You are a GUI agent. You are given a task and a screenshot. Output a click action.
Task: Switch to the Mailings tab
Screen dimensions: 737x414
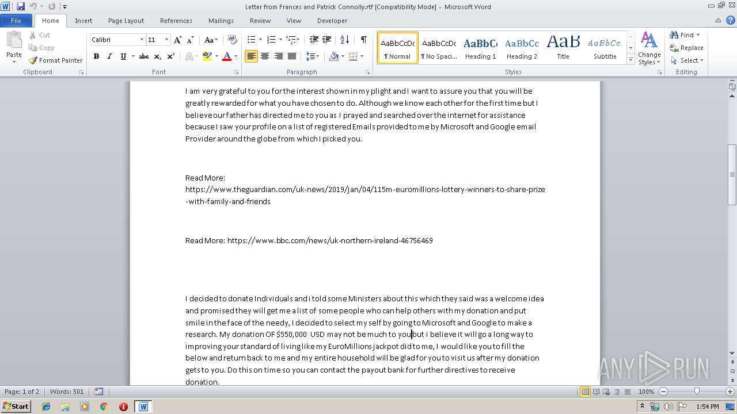[x=221, y=21]
